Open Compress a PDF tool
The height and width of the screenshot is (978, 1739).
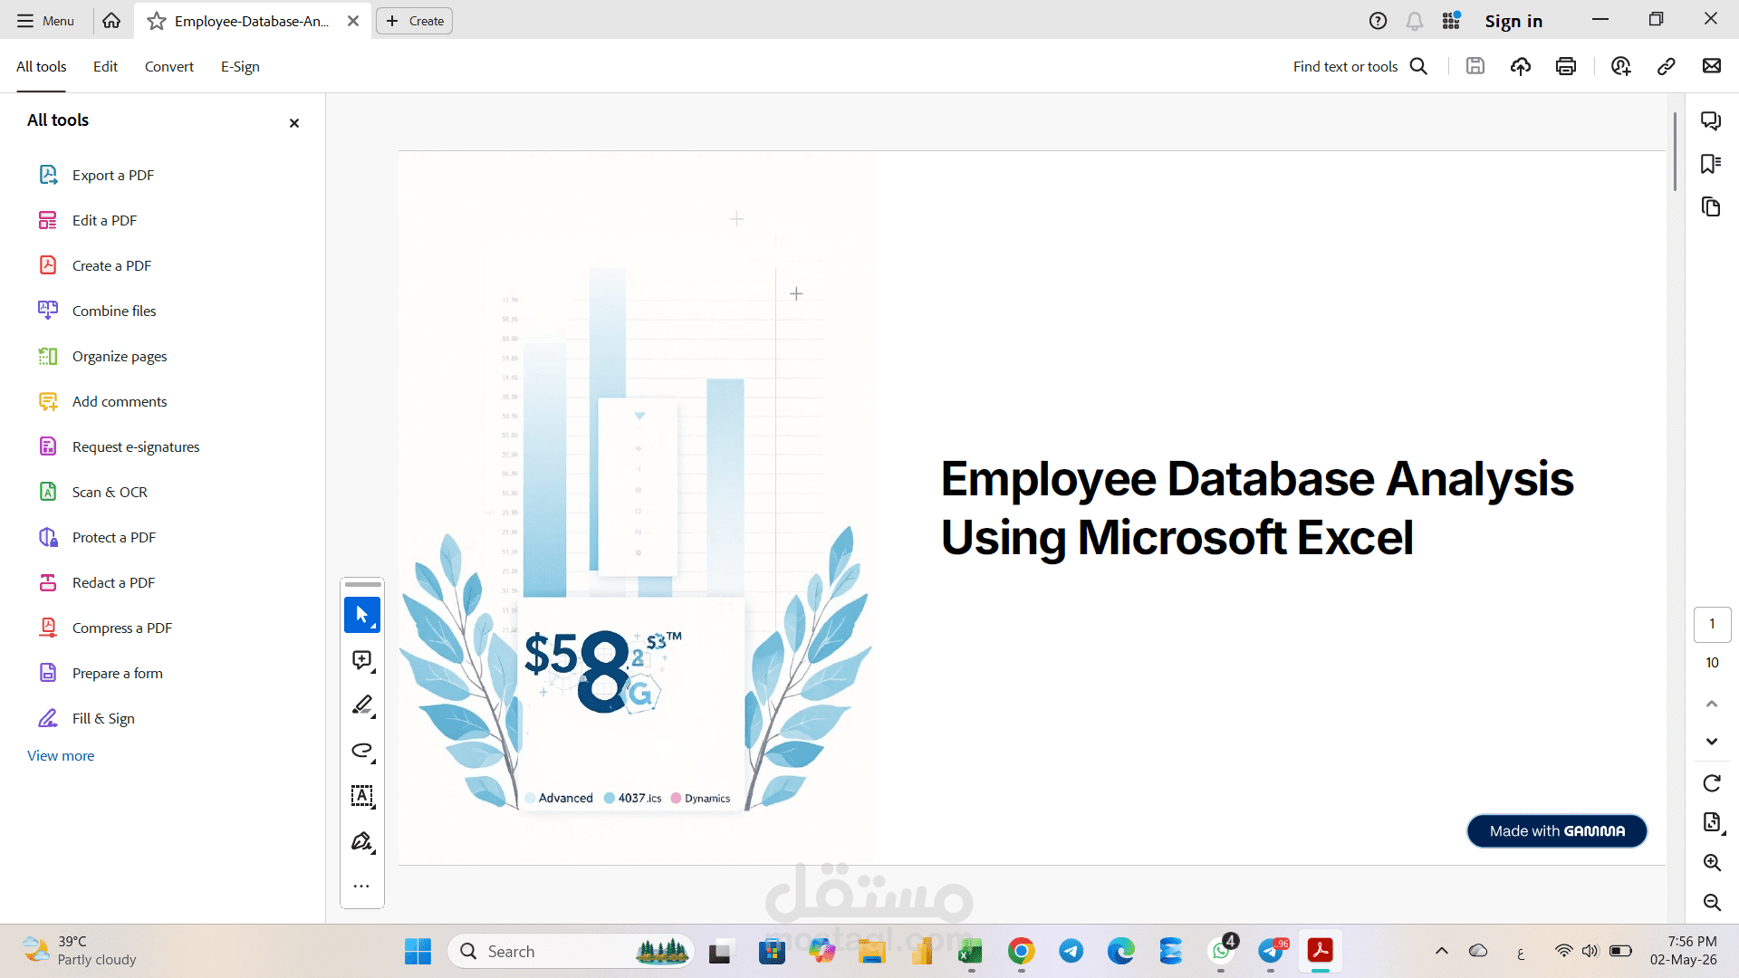tap(105, 628)
